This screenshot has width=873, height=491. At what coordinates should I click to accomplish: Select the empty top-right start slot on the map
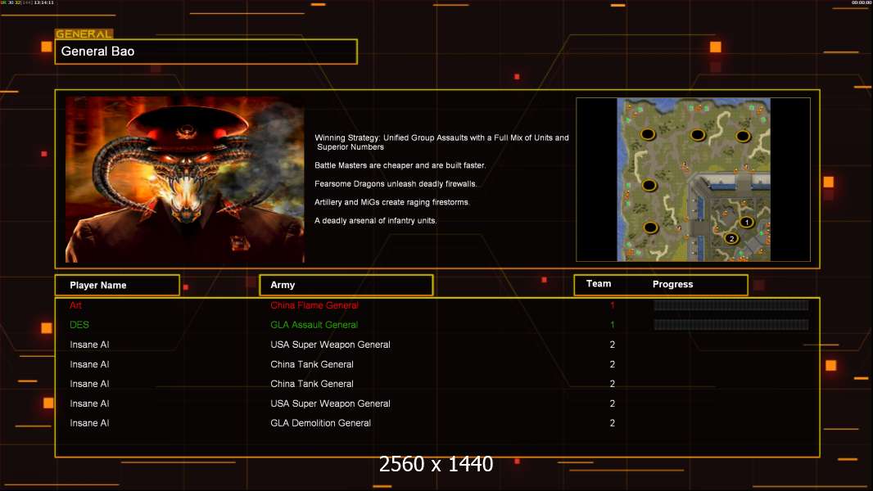743,136
